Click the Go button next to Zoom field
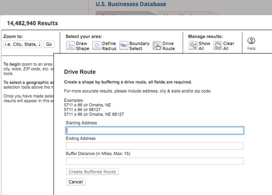 pyautogui.click(x=49, y=44)
